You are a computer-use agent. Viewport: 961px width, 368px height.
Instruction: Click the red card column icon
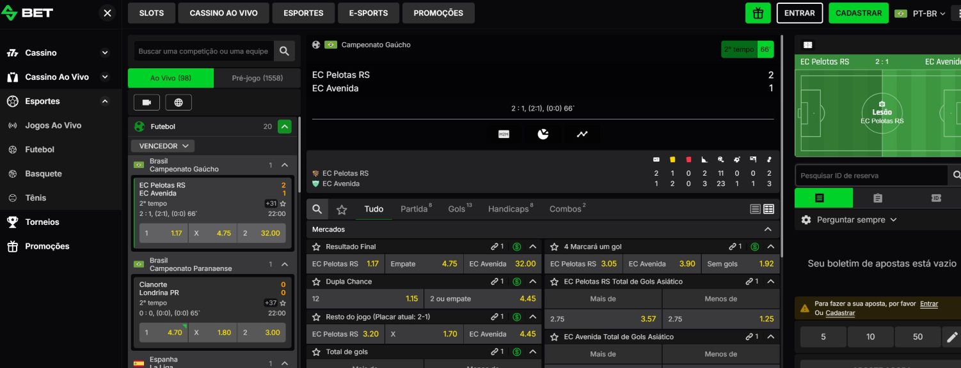pos(688,159)
